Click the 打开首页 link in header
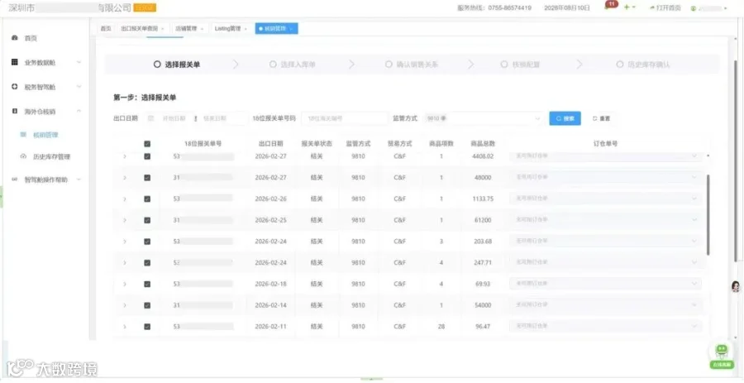 tap(665, 8)
